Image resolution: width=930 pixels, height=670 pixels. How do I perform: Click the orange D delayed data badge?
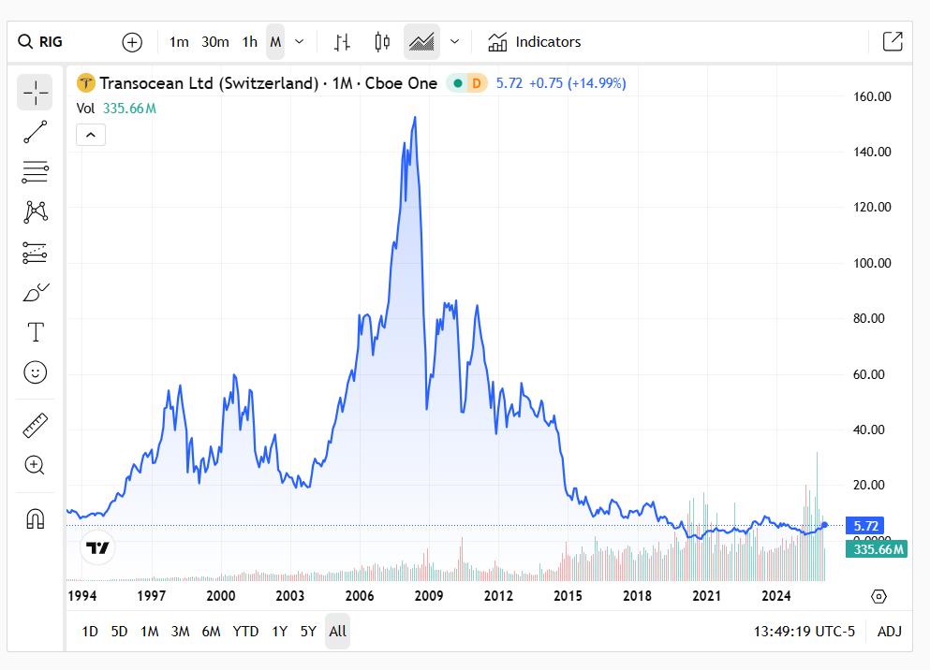pos(477,83)
